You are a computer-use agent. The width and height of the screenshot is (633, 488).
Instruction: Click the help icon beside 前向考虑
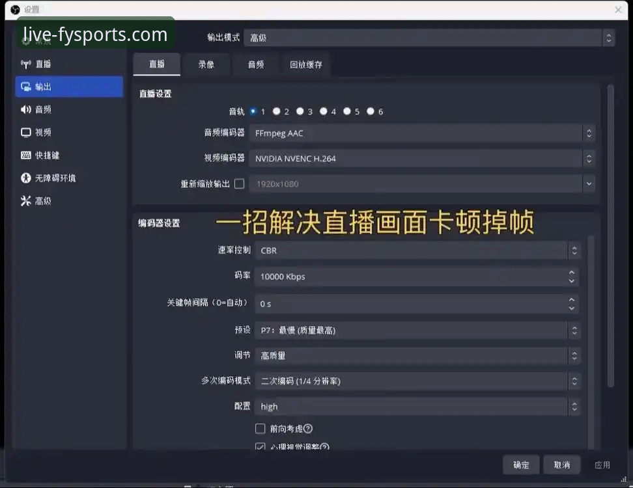click(x=307, y=429)
